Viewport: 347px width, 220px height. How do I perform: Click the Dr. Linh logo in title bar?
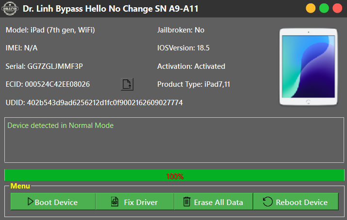[x=10, y=9]
